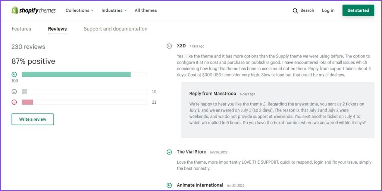Click the '87% positive' heading
Viewport: 382px width, 191px height.
33,62
